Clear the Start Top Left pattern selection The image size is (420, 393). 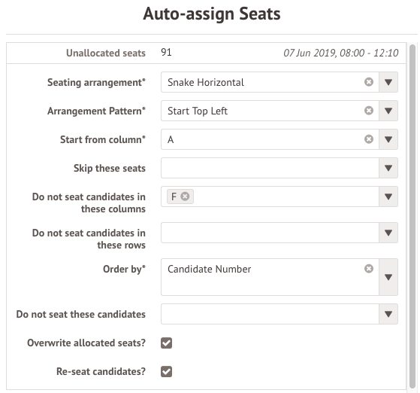369,111
